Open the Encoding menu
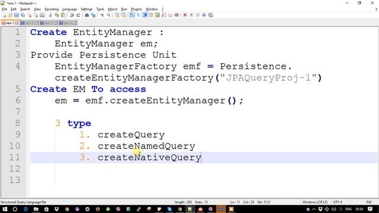This screenshot has width=379, height=213. click(52, 9)
